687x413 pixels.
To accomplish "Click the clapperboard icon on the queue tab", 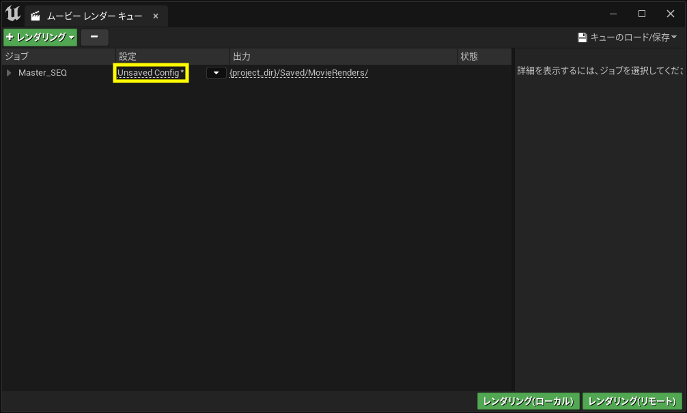I will point(36,16).
